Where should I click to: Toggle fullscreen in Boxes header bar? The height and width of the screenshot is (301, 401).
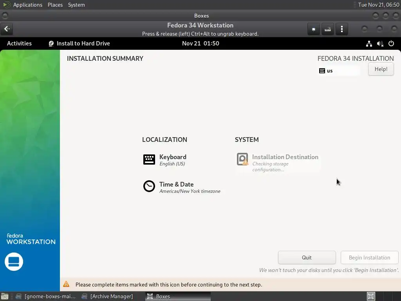[314, 29]
